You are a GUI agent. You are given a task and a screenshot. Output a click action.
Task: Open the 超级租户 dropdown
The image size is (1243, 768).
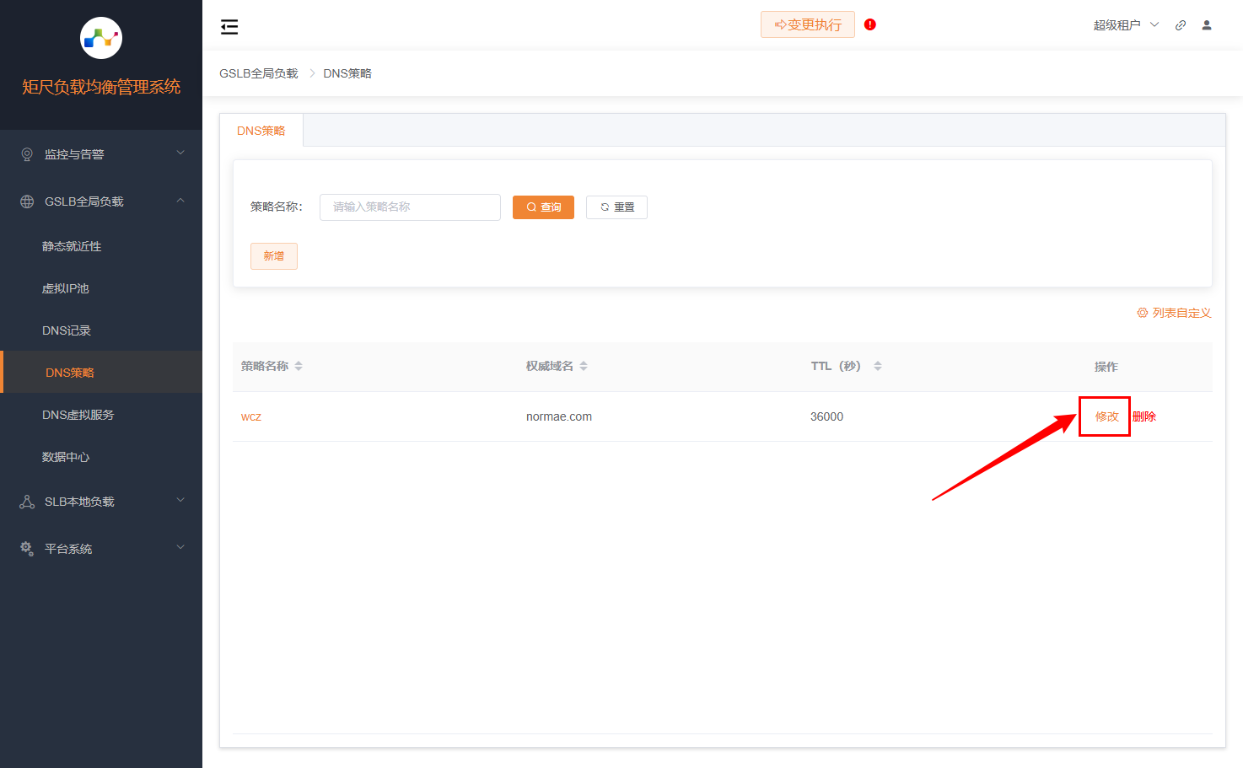point(1126,25)
